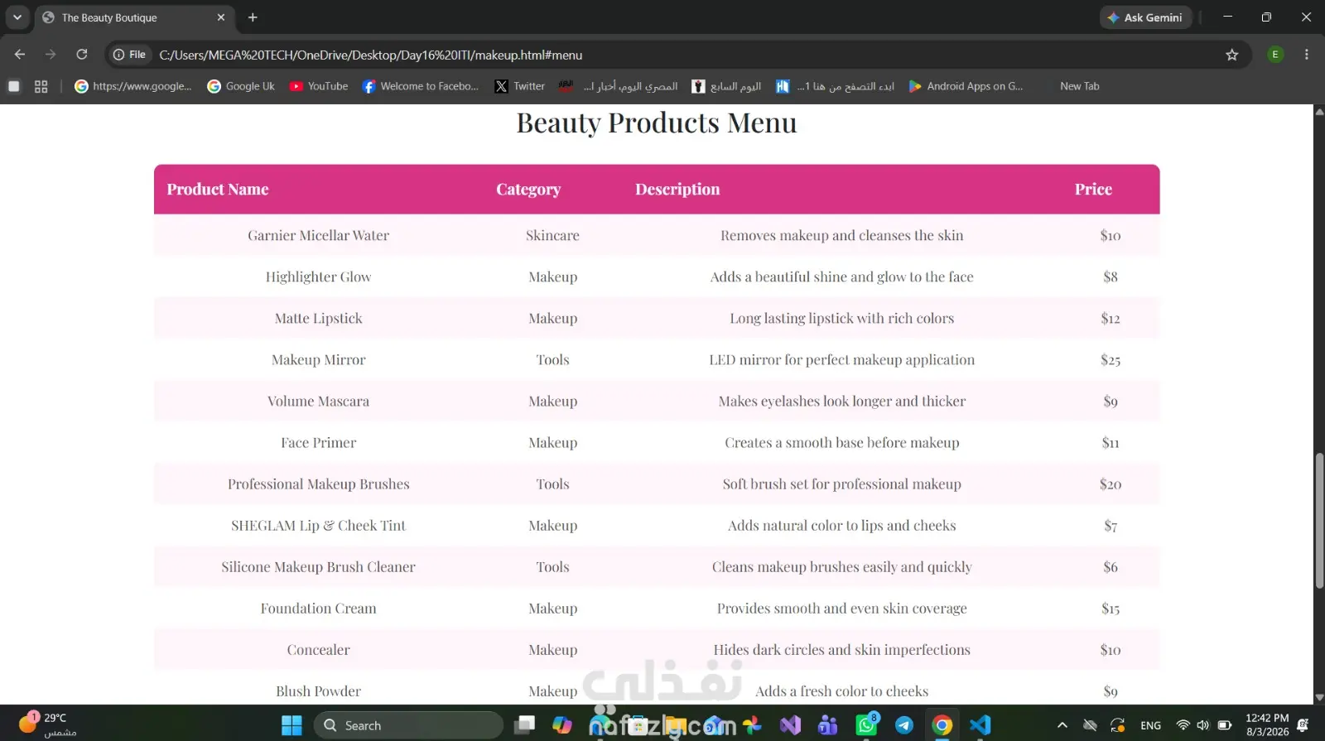Reload the makeup.html page

82,55
